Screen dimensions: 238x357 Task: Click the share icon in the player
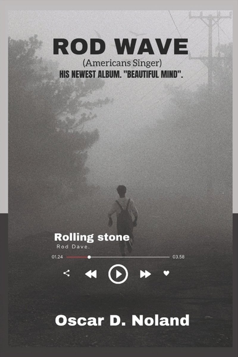pos(67,273)
